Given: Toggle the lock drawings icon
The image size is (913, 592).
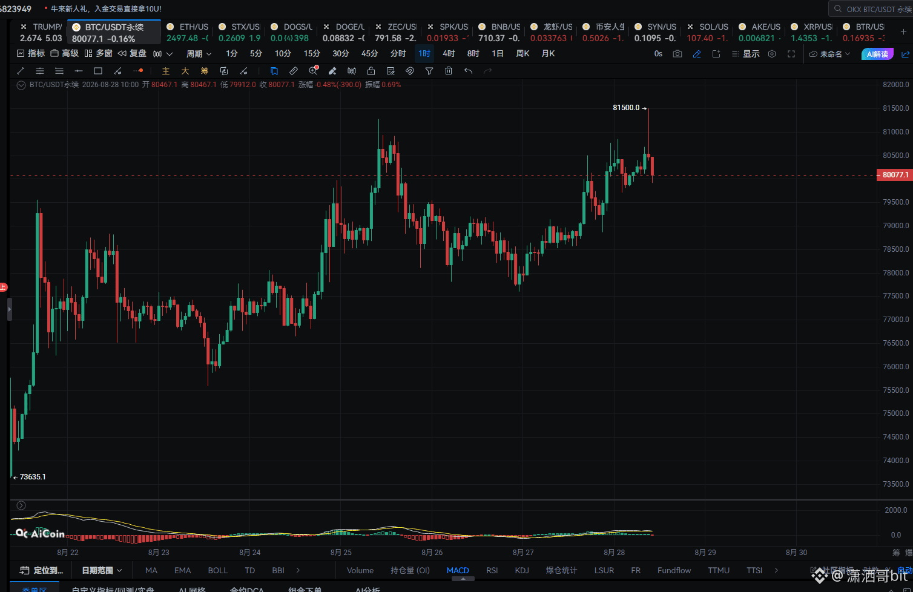Looking at the screenshot, I should (x=371, y=71).
